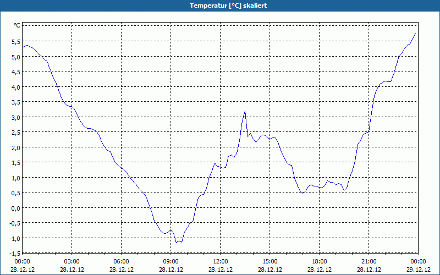Click the 06:00 time label
Image resolution: width=440 pixels, height=275 pixels.
point(121,262)
